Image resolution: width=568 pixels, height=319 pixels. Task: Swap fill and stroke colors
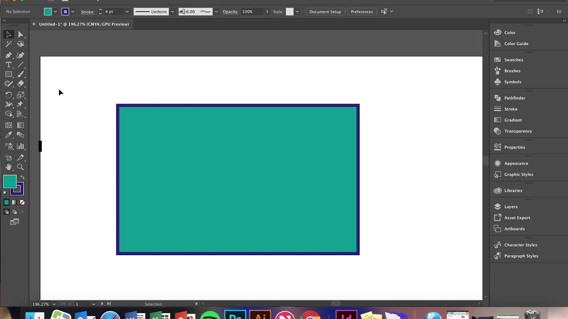tap(22, 177)
